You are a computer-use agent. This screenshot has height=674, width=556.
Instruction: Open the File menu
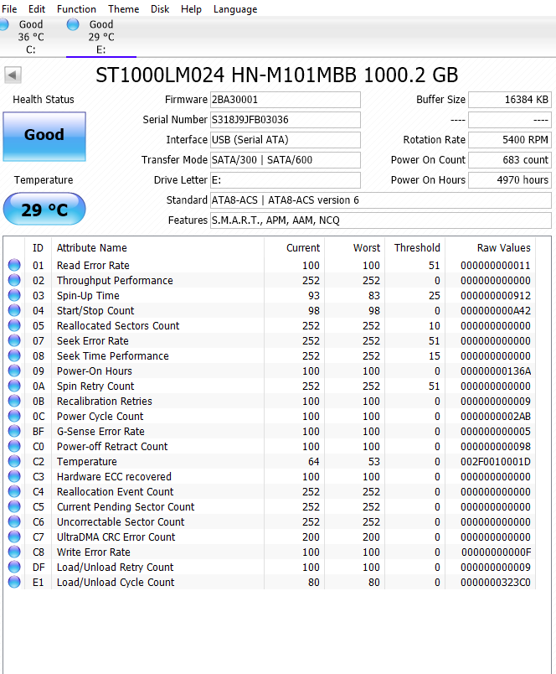[9, 9]
